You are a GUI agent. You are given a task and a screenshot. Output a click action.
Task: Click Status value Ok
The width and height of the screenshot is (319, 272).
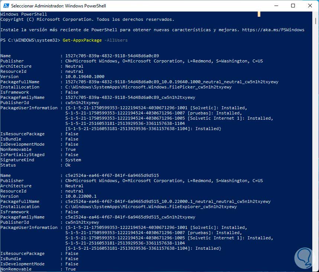[68, 165]
